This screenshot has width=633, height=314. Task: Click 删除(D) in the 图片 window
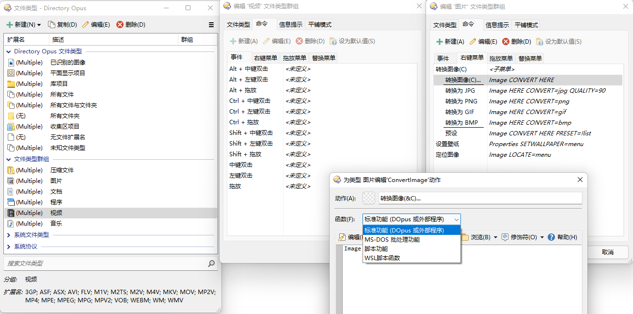(x=517, y=42)
